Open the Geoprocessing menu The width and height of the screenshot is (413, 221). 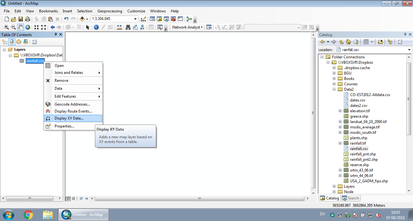tap(110, 11)
